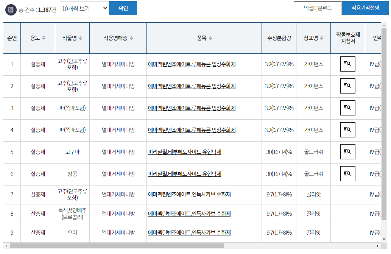Click 9.7(1.7+8)% content in row 8
The image size is (391, 254).
pos(279,214)
